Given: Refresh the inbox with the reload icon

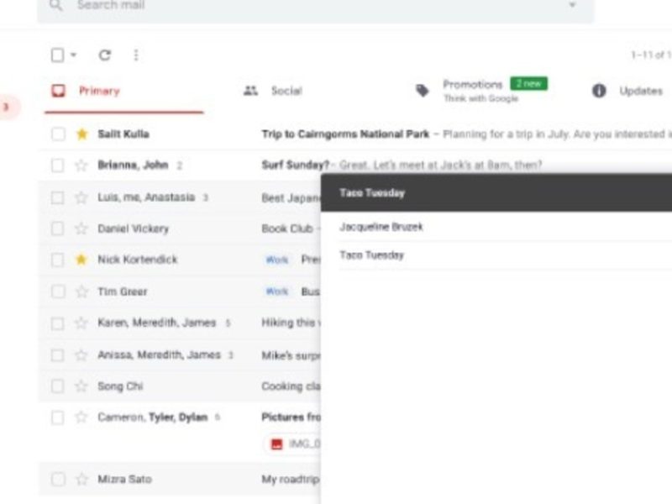Looking at the screenshot, I should (x=105, y=55).
